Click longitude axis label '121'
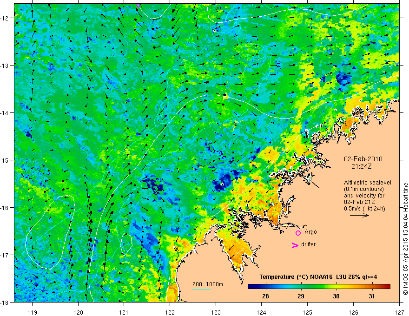The width and height of the screenshot is (409, 316). click(x=124, y=312)
